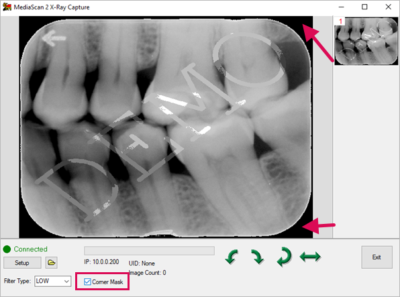Click the green Connected status indicator

(7, 249)
